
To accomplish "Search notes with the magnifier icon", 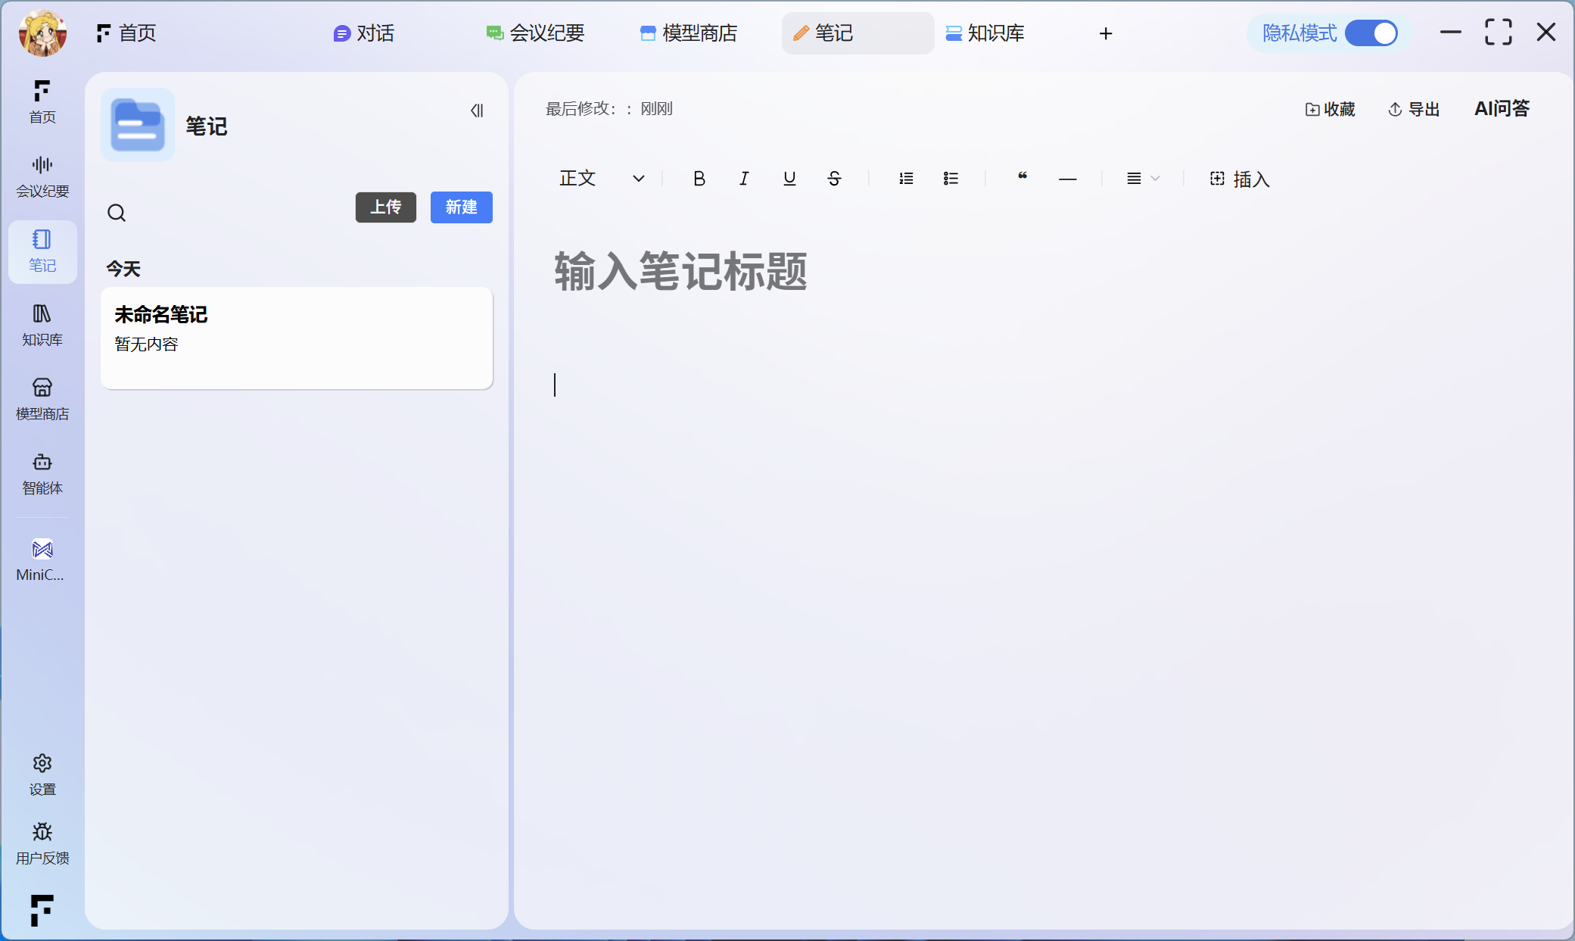I will pos(117,213).
